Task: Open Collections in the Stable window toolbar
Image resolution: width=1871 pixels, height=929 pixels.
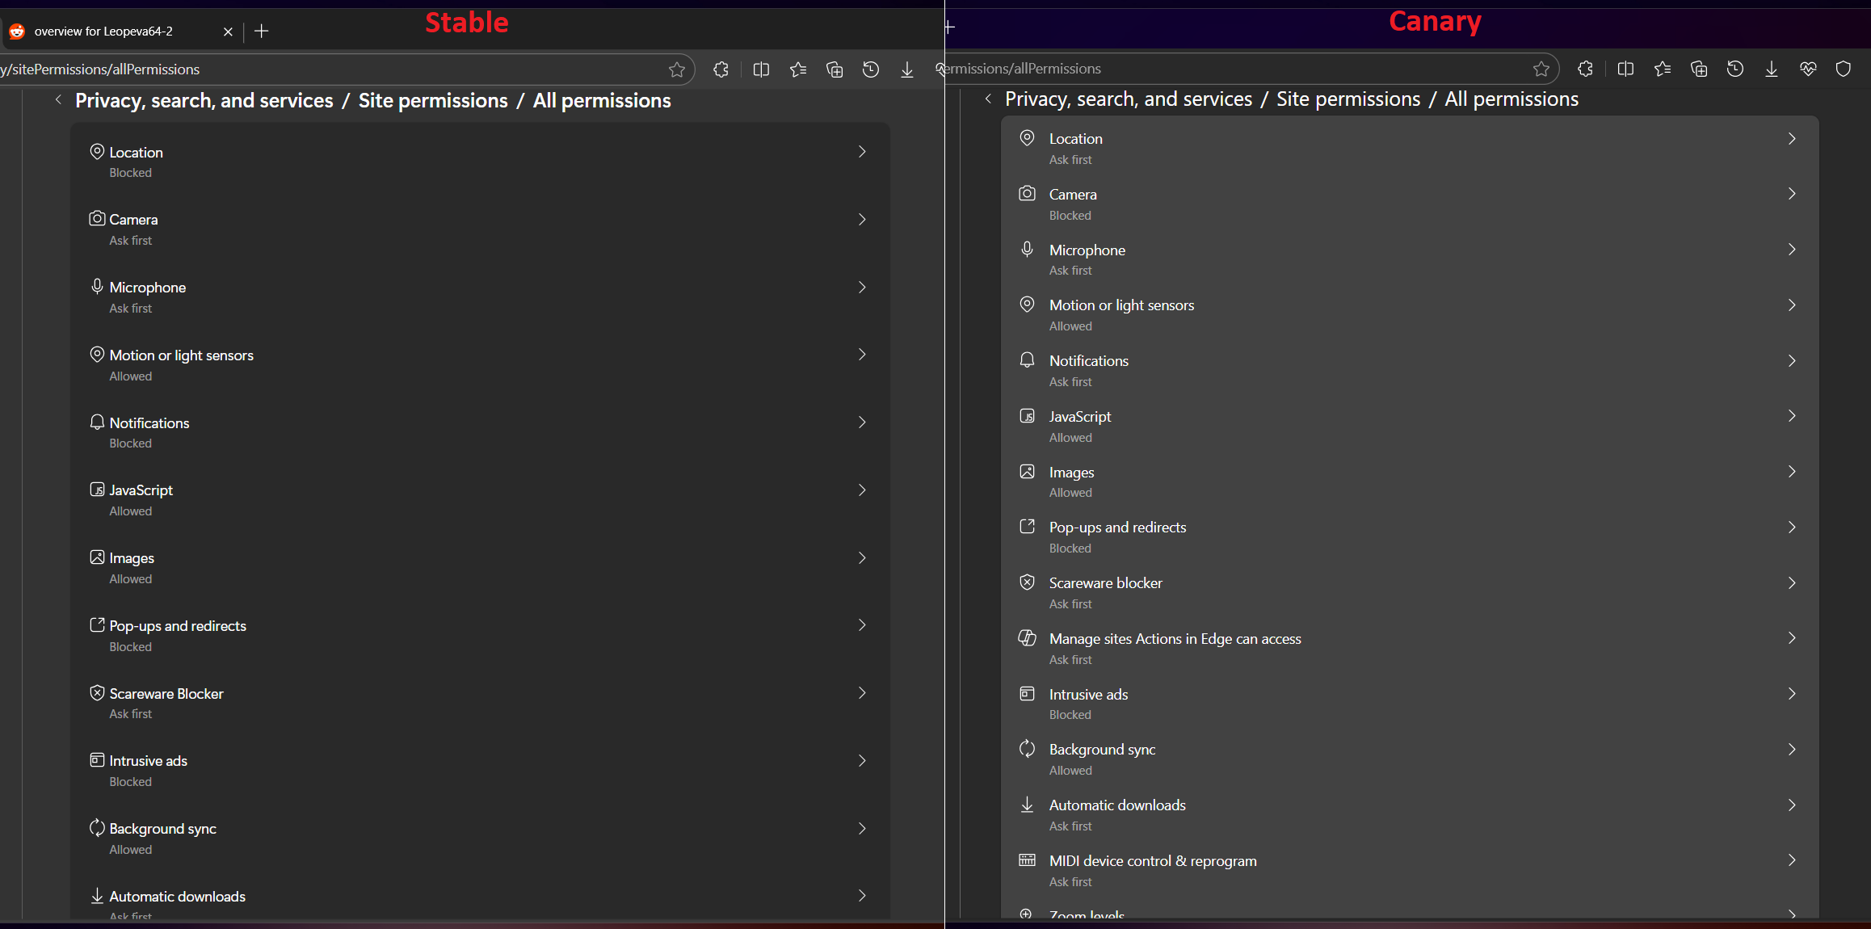Action: (x=835, y=69)
